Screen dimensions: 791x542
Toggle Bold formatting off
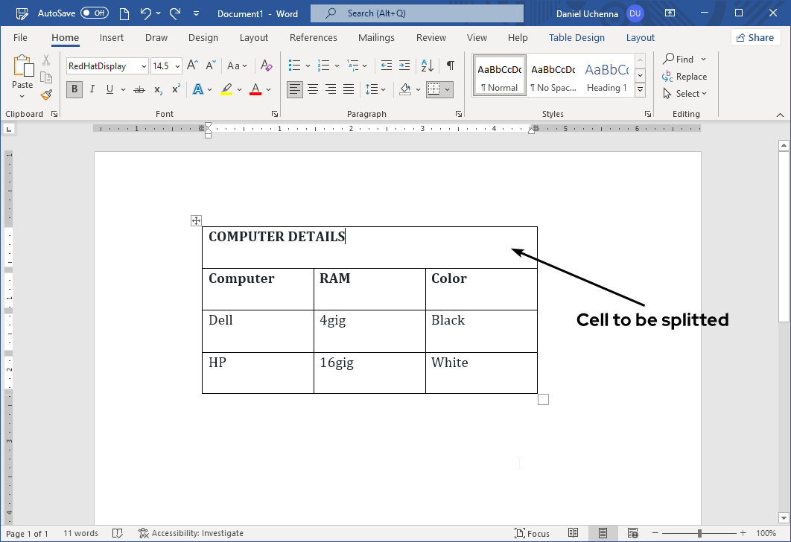click(74, 89)
